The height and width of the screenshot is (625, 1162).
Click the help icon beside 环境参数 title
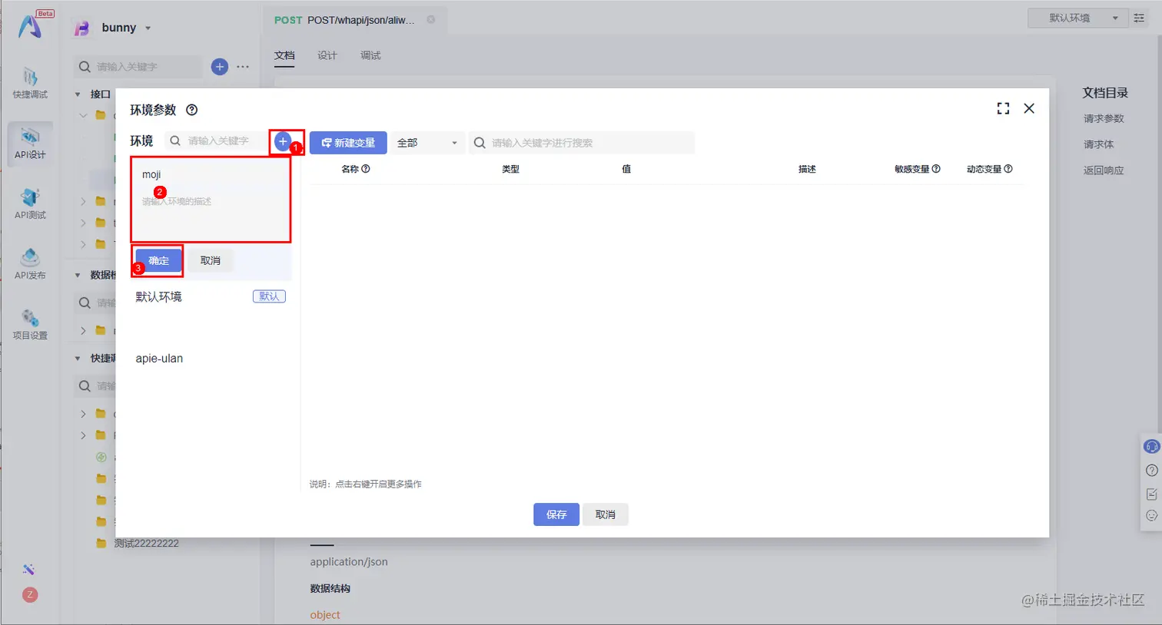point(192,110)
